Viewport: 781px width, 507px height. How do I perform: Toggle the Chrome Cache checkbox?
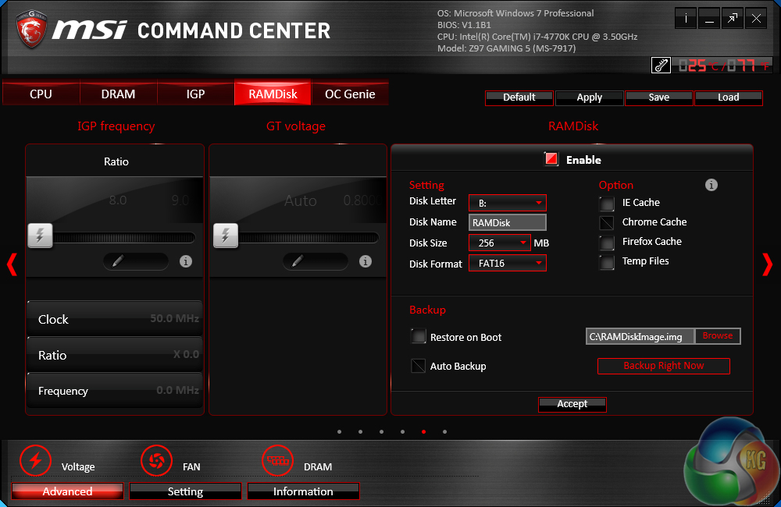click(607, 222)
